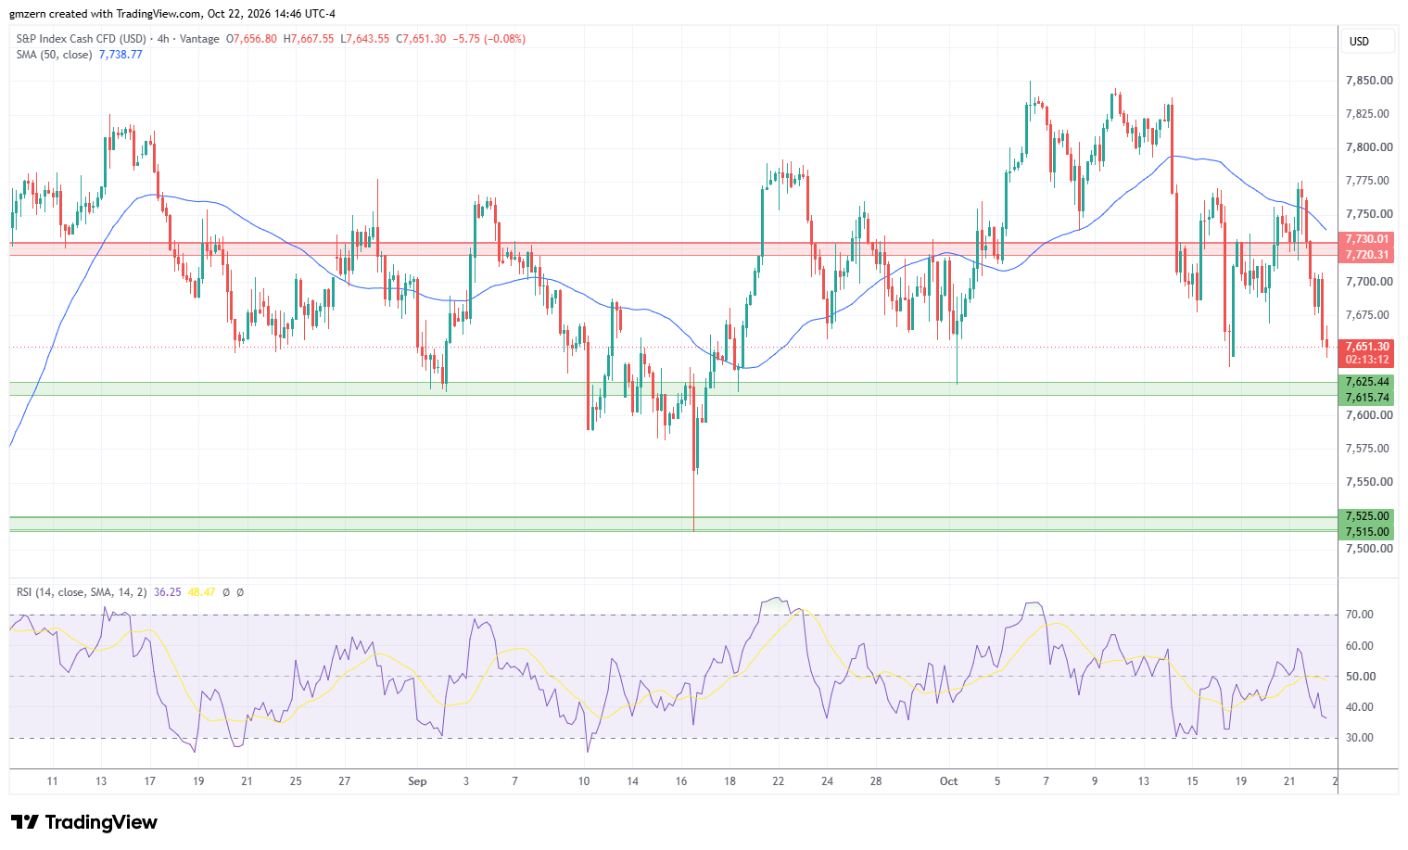Click the RSI 70.00 axis label
Screen dimensions: 1408x850
pos(1360,615)
